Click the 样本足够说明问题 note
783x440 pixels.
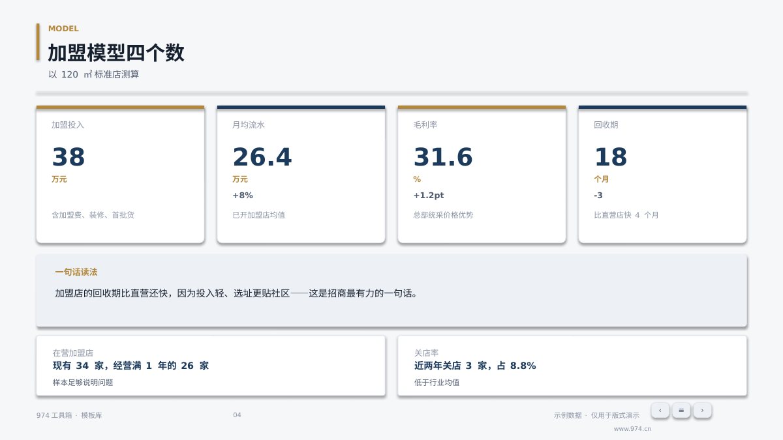coord(83,383)
